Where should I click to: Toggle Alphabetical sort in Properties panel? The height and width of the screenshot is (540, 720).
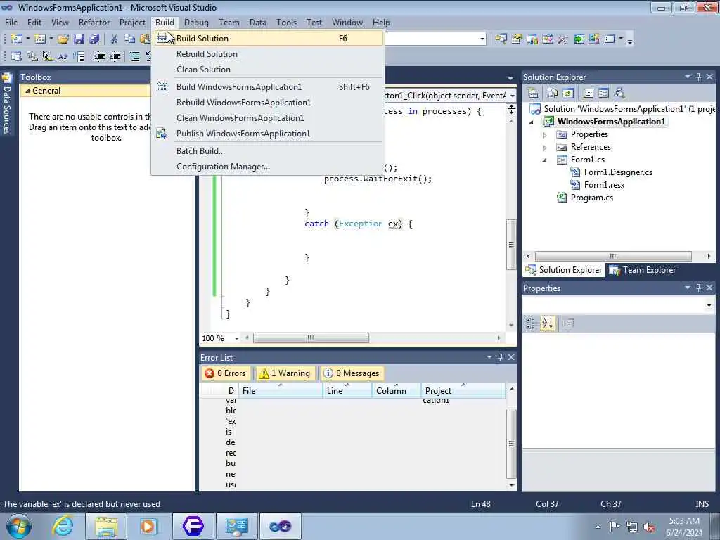547,323
